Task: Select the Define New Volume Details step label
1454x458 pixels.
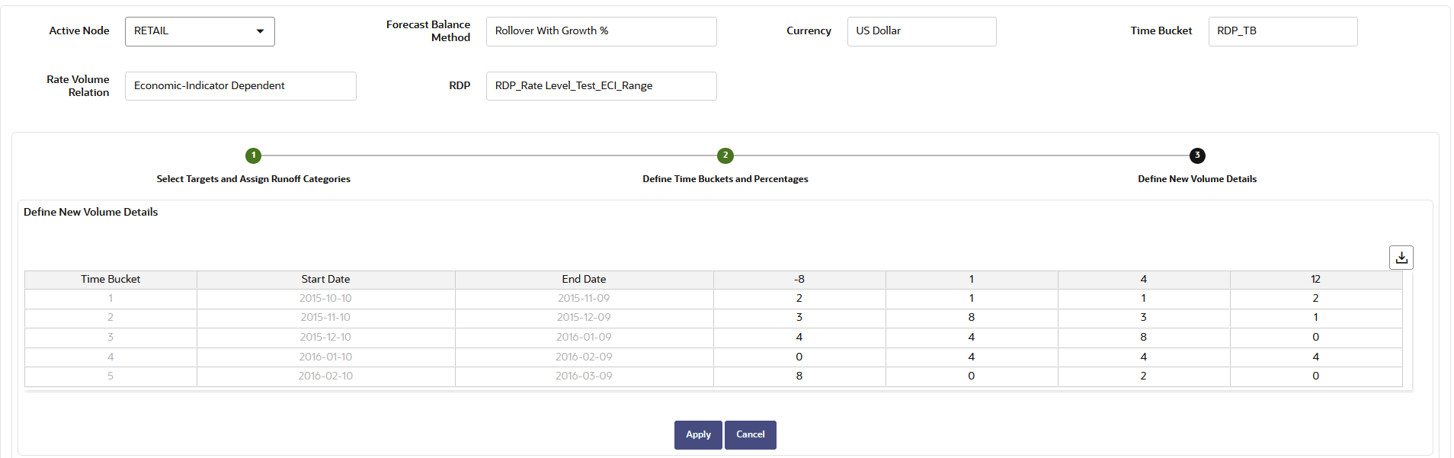Action: 1197,179
